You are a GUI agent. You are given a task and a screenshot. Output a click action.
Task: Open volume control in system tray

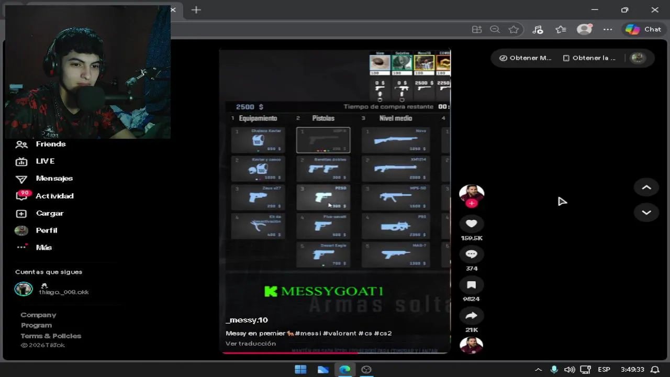(569, 370)
